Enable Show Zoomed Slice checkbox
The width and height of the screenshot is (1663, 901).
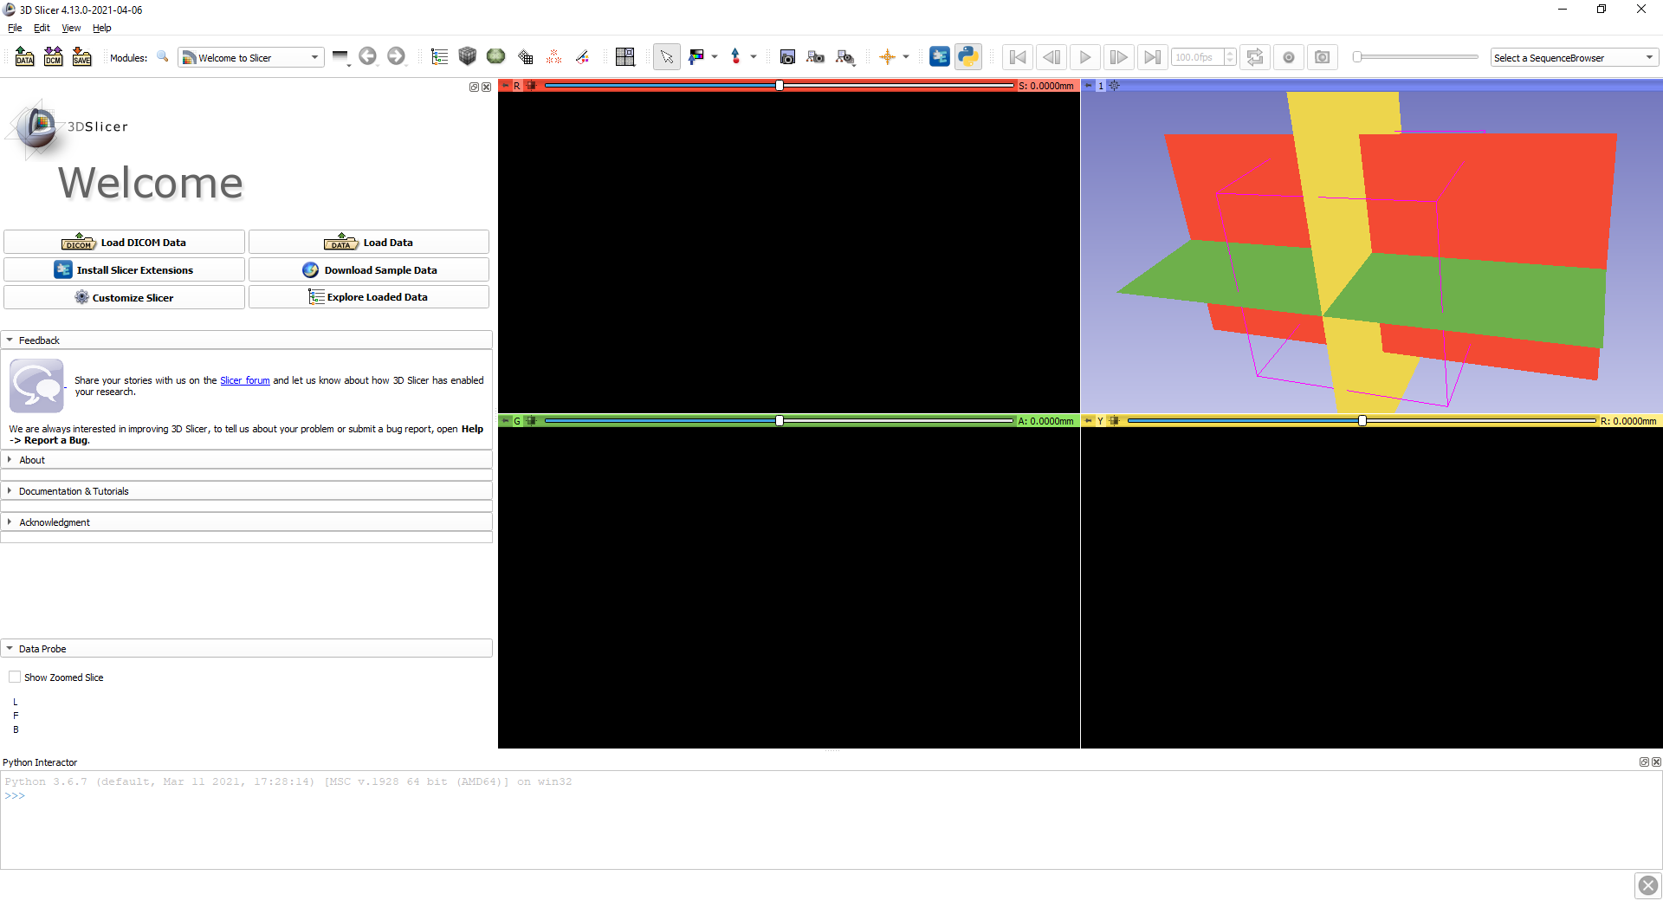click(15, 677)
